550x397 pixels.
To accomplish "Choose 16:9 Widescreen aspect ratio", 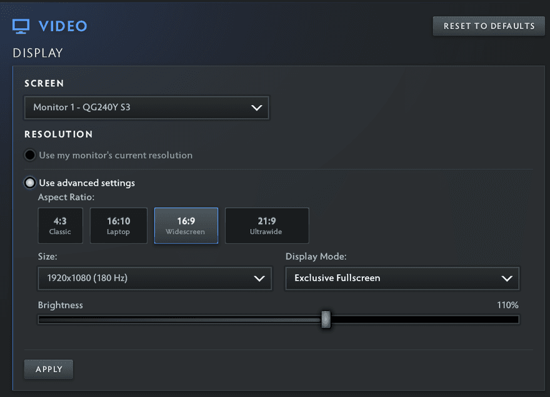I will pos(186,226).
